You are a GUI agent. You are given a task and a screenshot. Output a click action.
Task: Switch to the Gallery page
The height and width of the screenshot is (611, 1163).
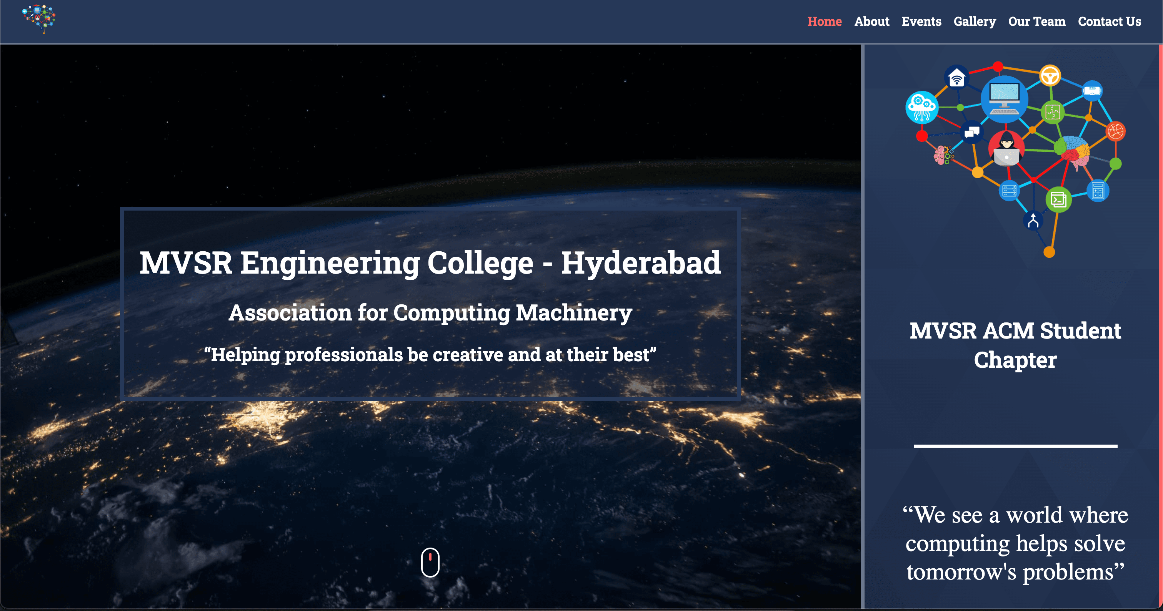(975, 21)
